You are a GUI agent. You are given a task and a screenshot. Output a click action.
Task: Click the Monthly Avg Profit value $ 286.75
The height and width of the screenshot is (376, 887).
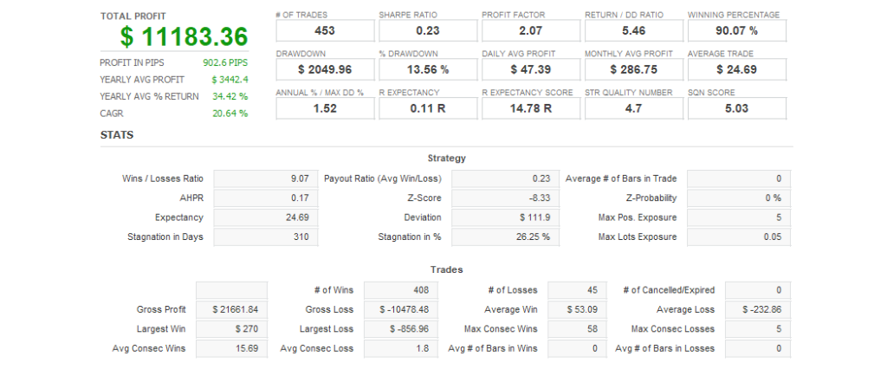tap(634, 69)
